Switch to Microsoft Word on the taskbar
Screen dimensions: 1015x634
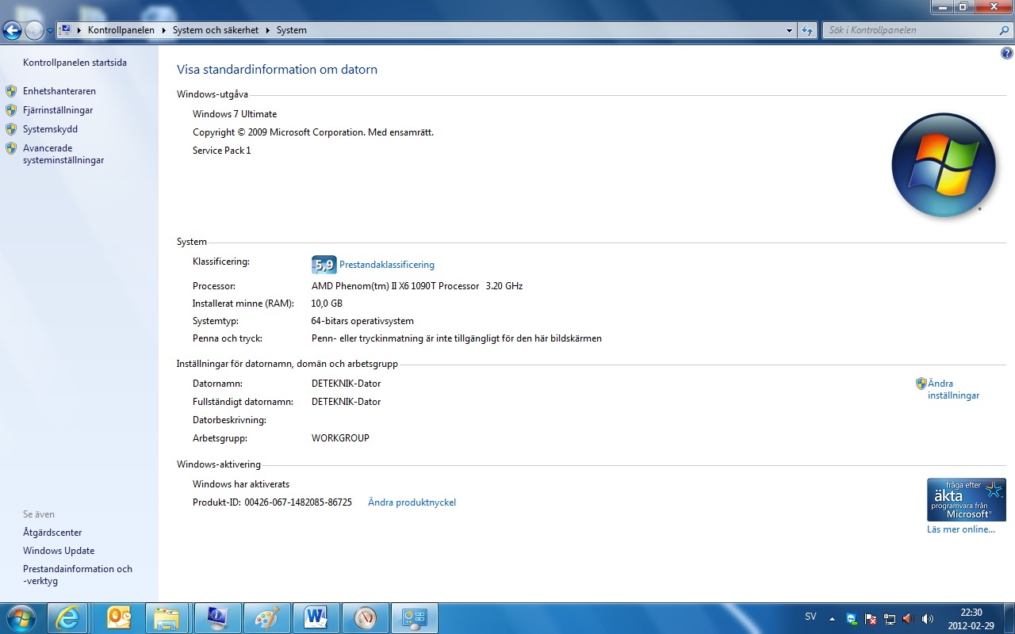point(315,618)
